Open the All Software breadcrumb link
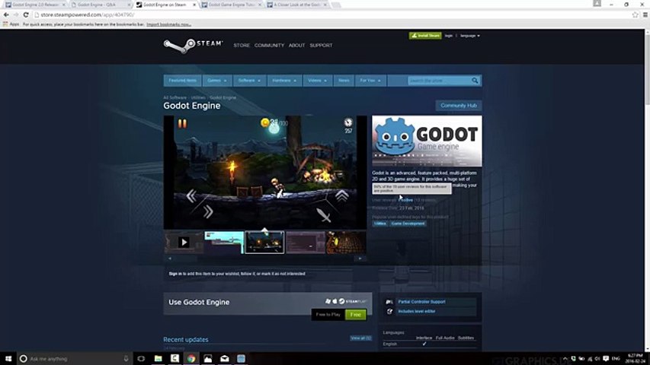Screen dimensions: 650x365 tap(175, 97)
